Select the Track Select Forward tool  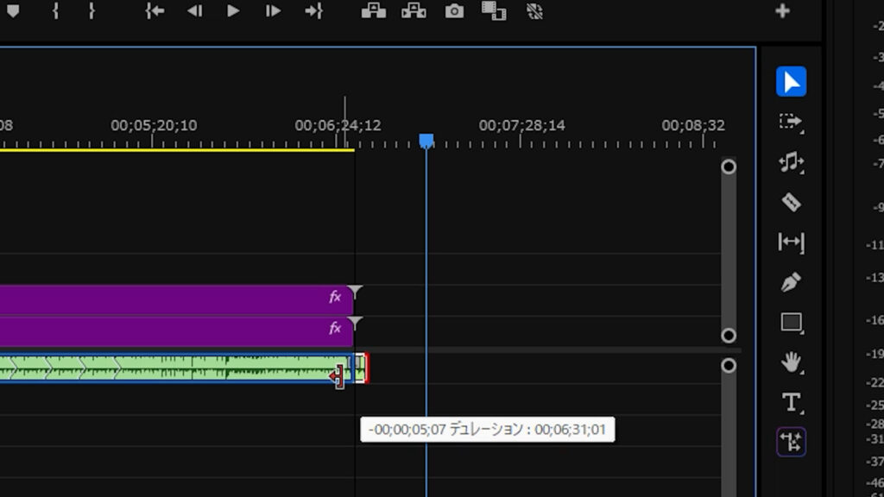tap(791, 123)
